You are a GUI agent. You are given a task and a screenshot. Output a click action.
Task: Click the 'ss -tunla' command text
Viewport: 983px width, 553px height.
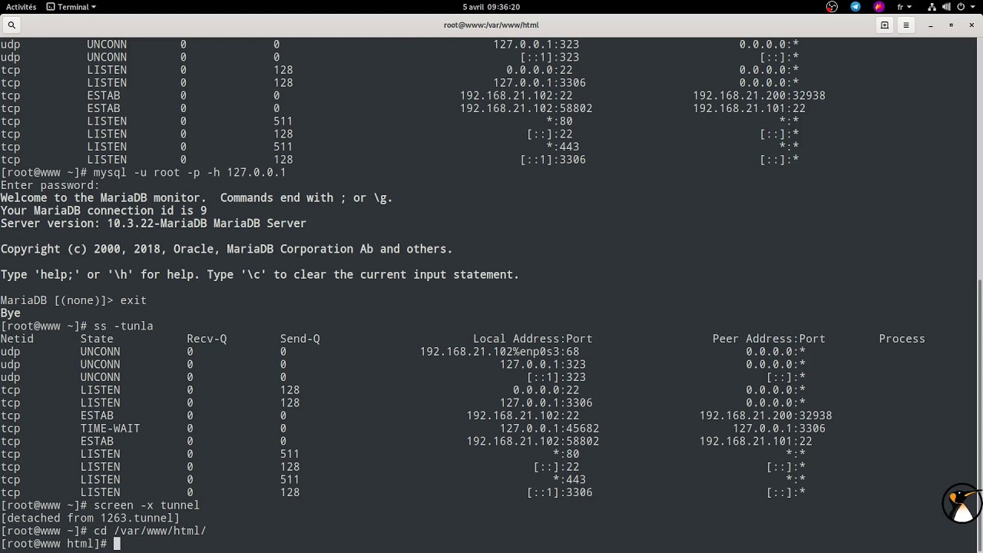124,326
